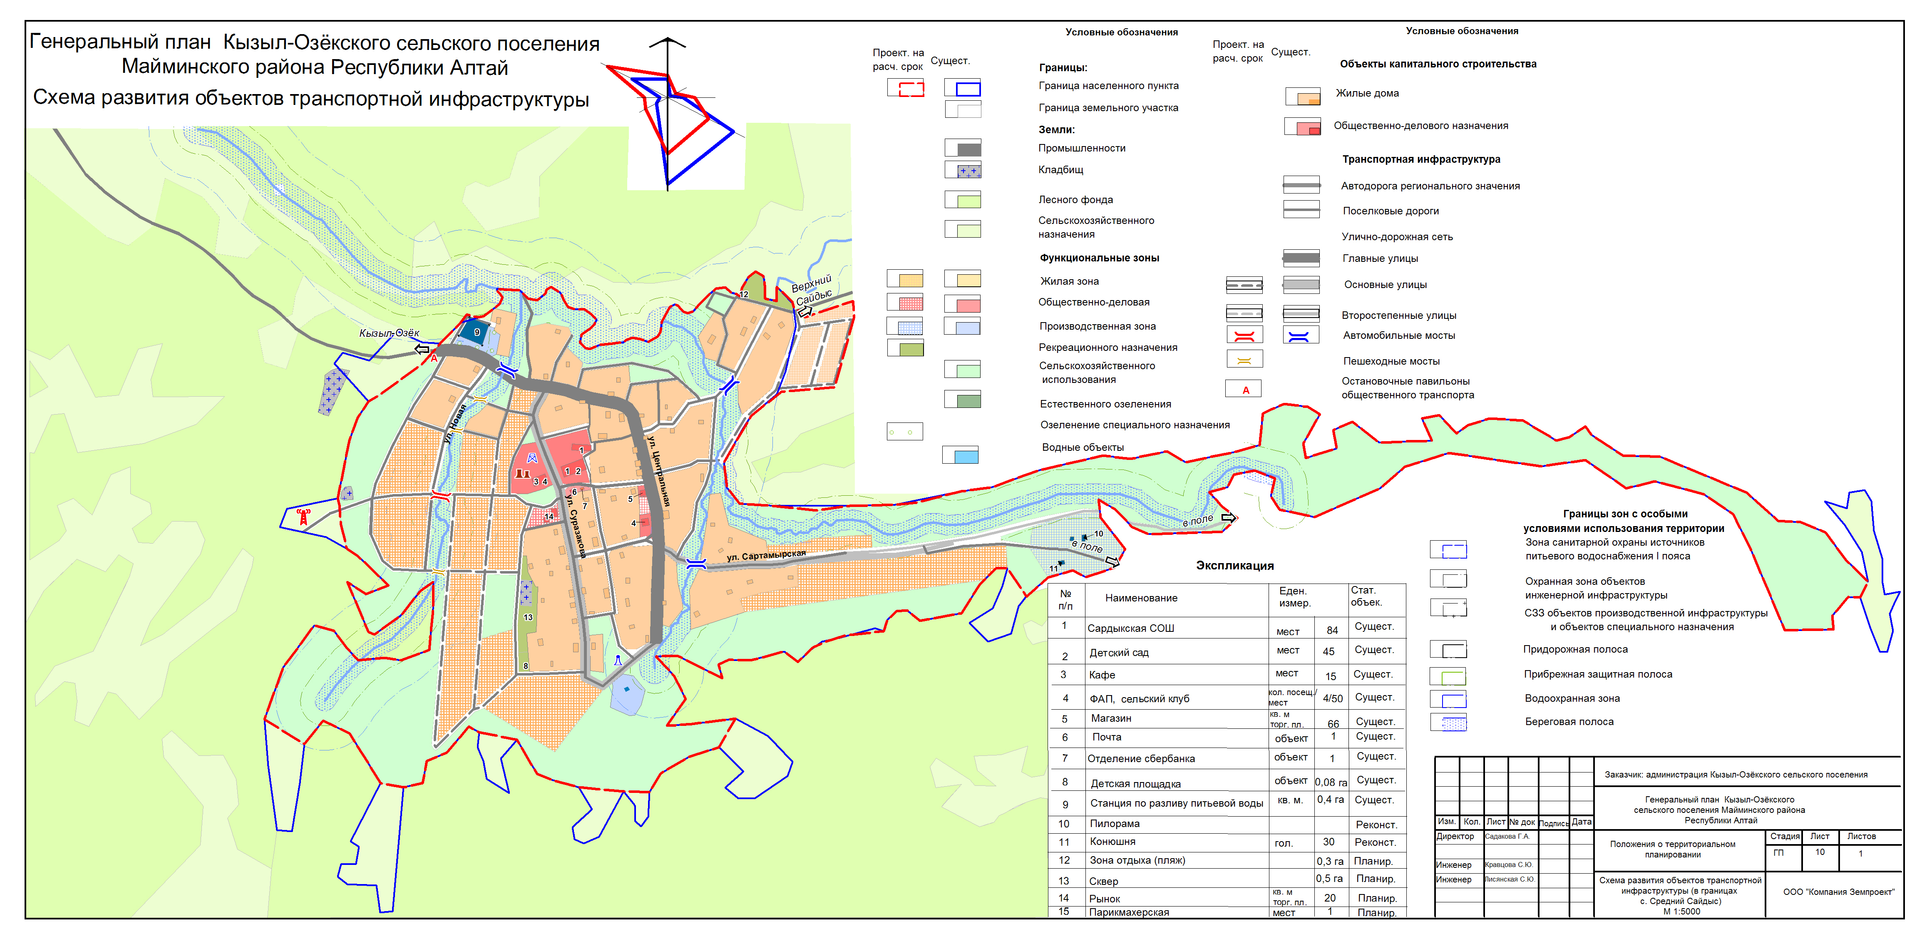
Task: Click the Граница земельного участка sample box
Action: (963, 109)
